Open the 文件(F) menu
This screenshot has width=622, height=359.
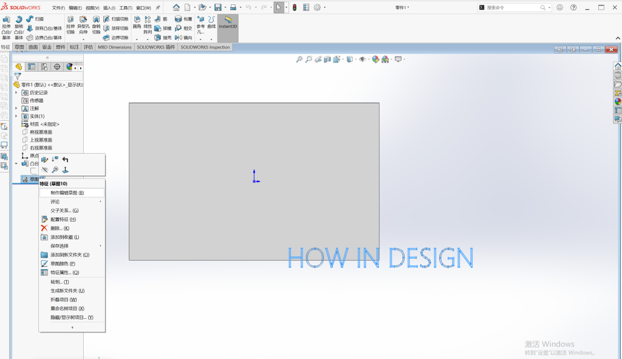point(58,7)
